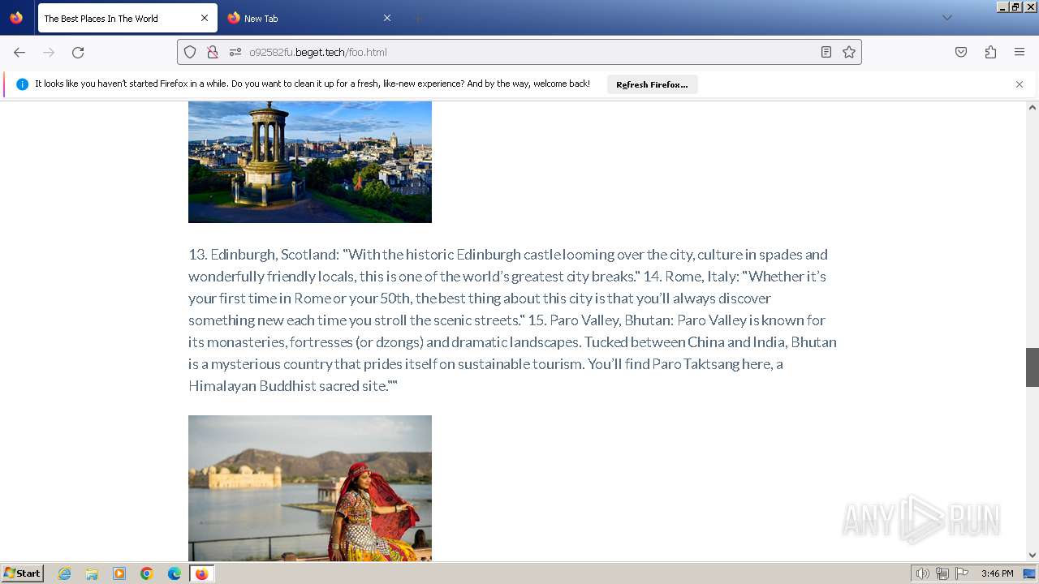Click the scrollbar down arrow
This screenshot has height=584, width=1039.
1033,556
